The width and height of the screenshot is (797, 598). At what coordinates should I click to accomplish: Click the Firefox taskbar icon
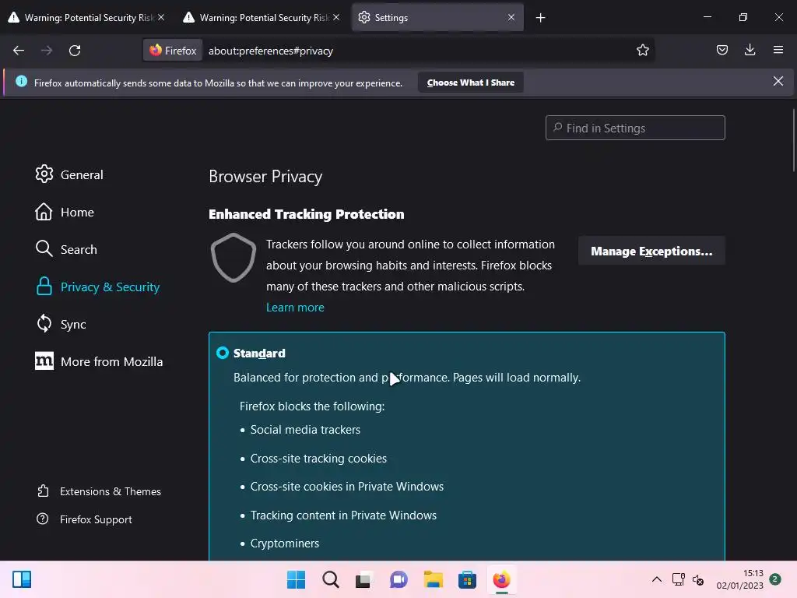click(501, 579)
